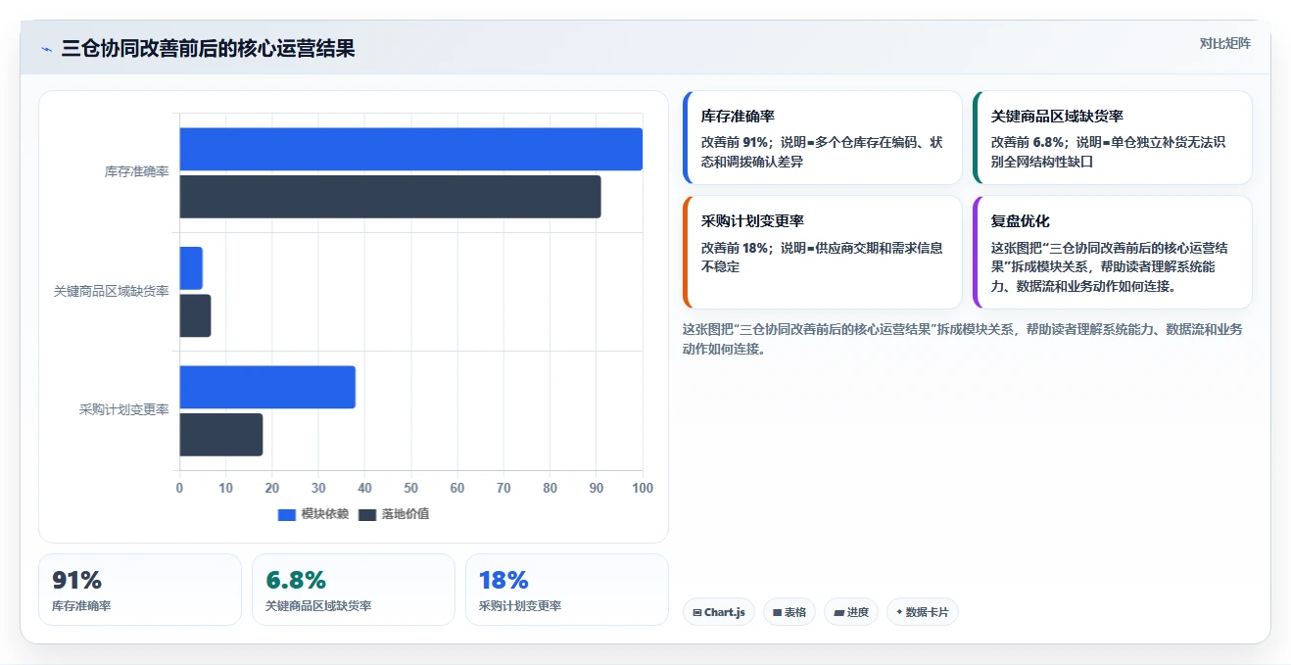Open the 关键商品区域缺货率 info card
This screenshot has width=1291, height=665.
click(x=1112, y=137)
